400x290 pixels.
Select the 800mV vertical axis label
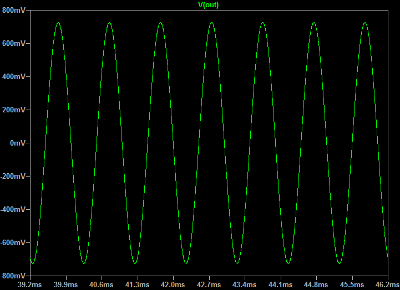[14, 10]
